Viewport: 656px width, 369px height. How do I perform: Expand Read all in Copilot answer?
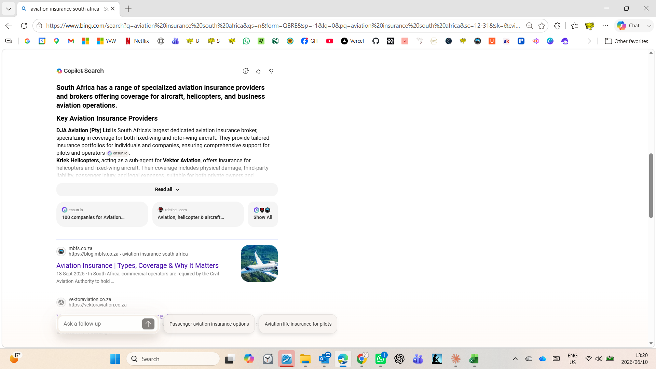click(167, 189)
